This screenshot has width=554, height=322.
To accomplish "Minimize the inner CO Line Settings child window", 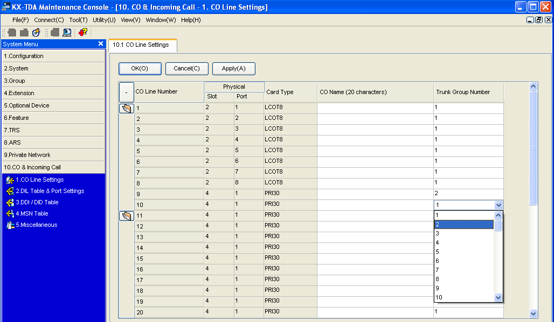I will click(x=530, y=20).
